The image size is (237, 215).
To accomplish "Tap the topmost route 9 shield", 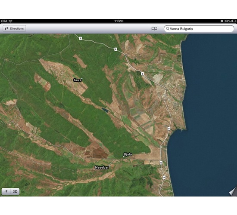I will (x=81, y=38).
